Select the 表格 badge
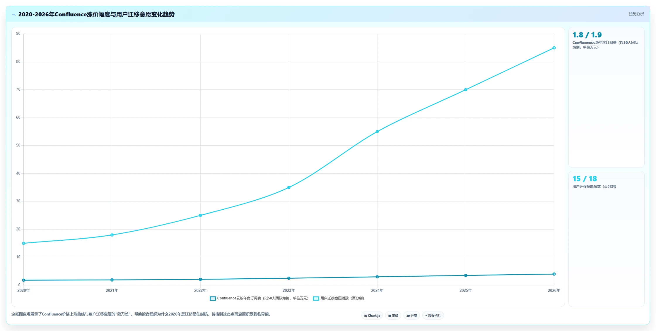Image resolution: width=656 pixels, height=331 pixels. pos(393,316)
